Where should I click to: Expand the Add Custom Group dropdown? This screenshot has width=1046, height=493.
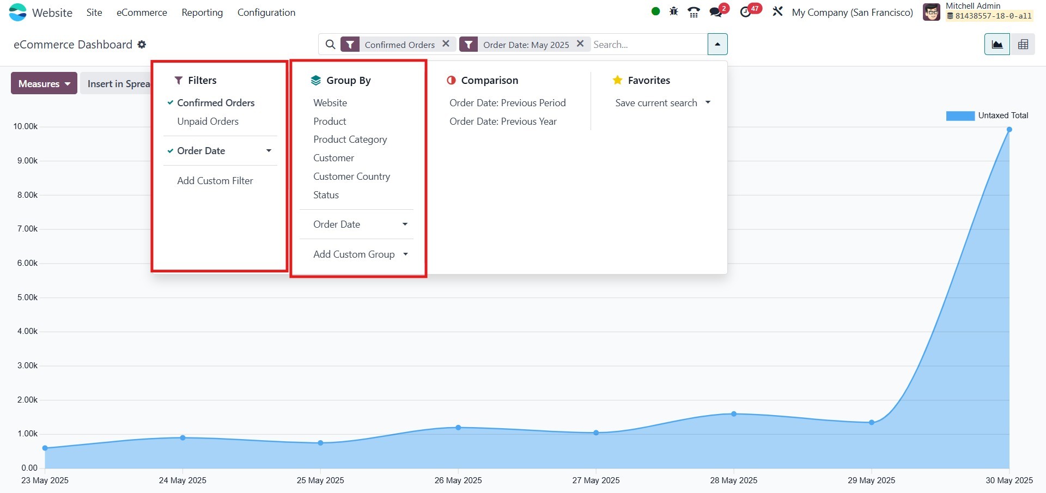click(360, 254)
